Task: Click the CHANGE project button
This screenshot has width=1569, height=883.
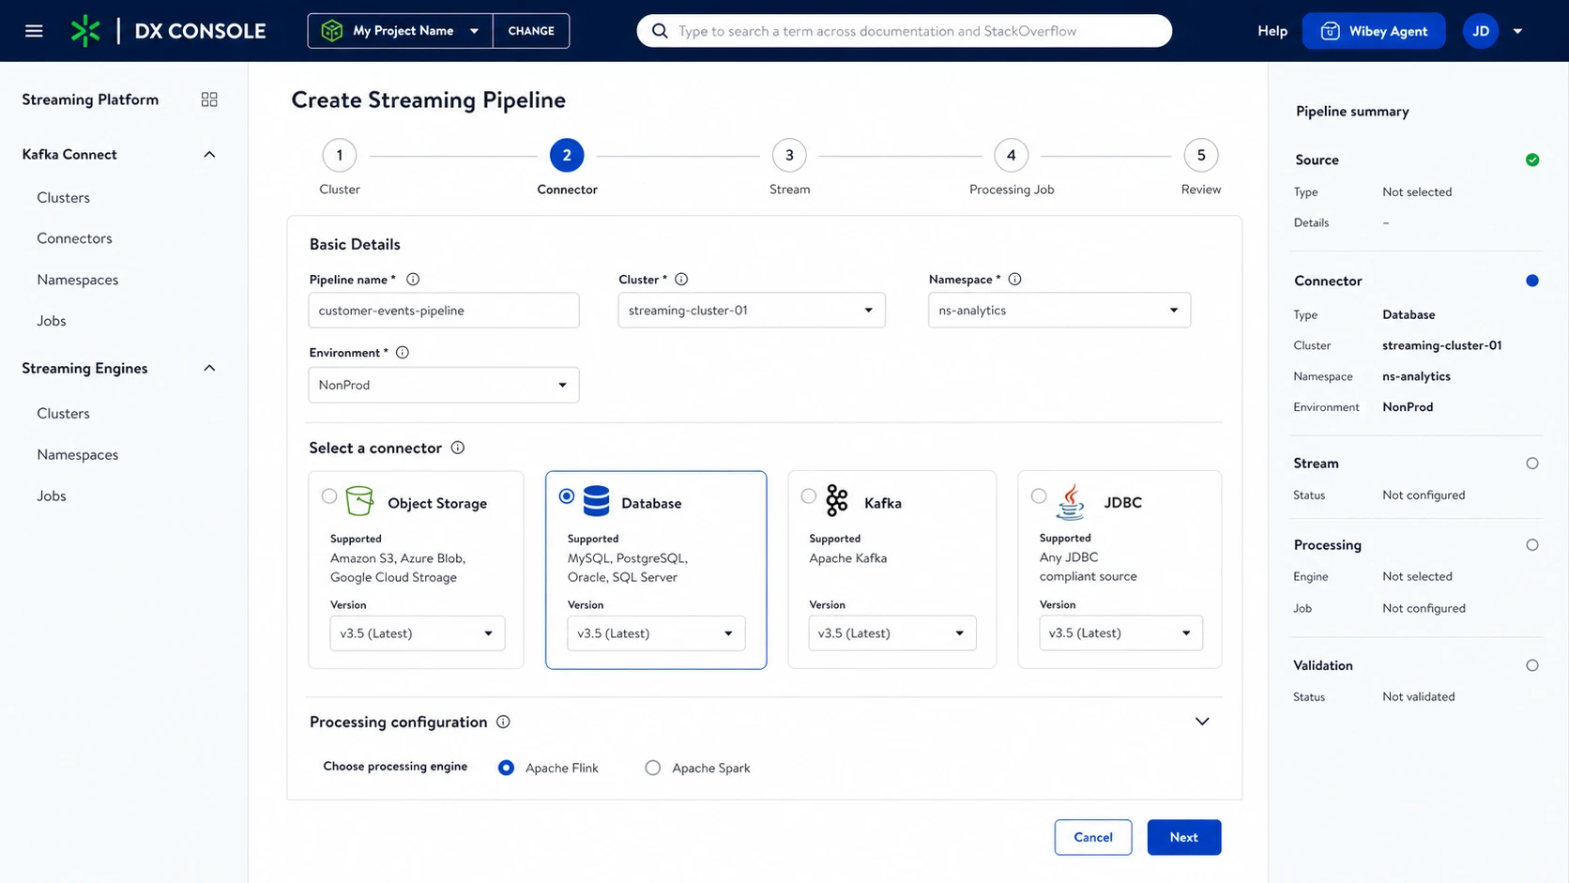Action: (531, 31)
